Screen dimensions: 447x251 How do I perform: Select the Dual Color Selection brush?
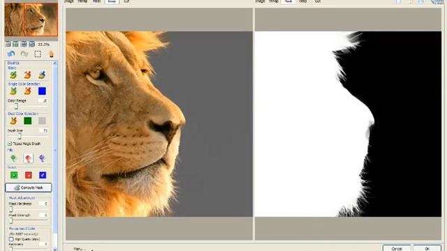[13, 121]
